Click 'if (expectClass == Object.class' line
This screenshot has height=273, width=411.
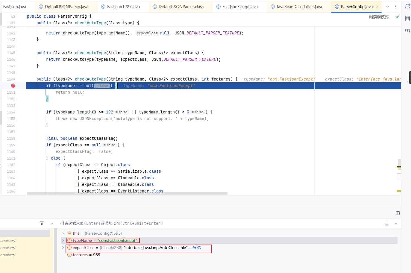pos(93,165)
